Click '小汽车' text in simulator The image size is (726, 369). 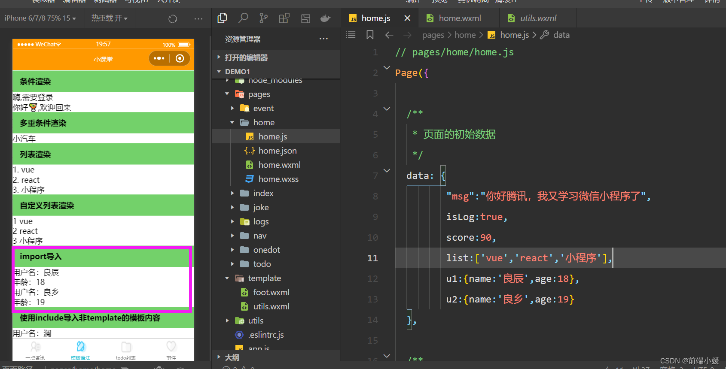pyautogui.click(x=24, y=139)
